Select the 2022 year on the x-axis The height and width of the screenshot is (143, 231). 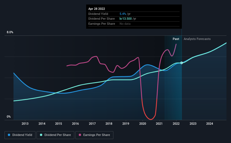176,124
